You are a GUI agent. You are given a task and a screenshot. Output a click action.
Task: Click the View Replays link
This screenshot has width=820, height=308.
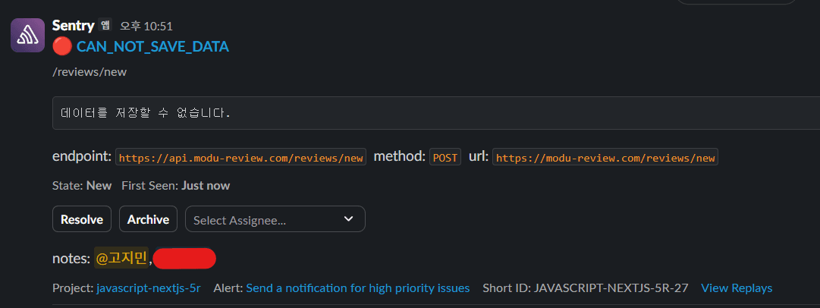pyautogui.click(x=736, y=288)
